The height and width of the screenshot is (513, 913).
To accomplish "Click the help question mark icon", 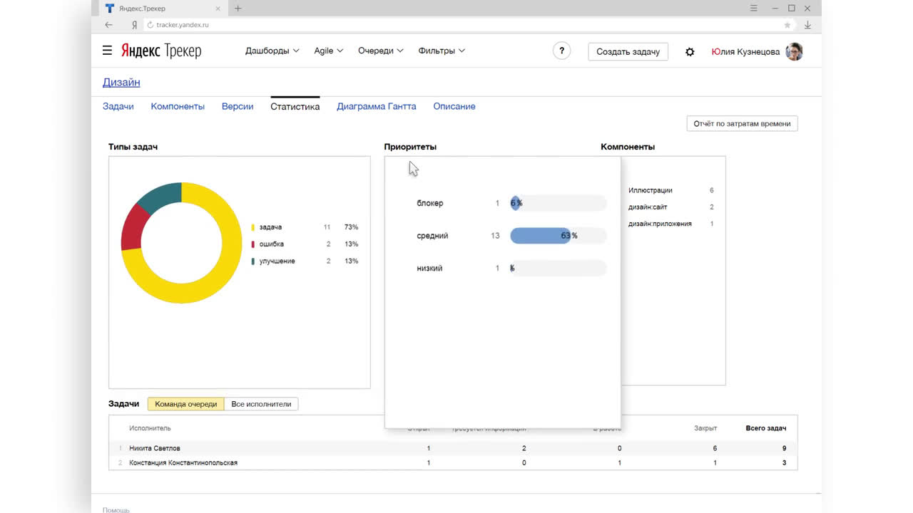I will point(561,51).
